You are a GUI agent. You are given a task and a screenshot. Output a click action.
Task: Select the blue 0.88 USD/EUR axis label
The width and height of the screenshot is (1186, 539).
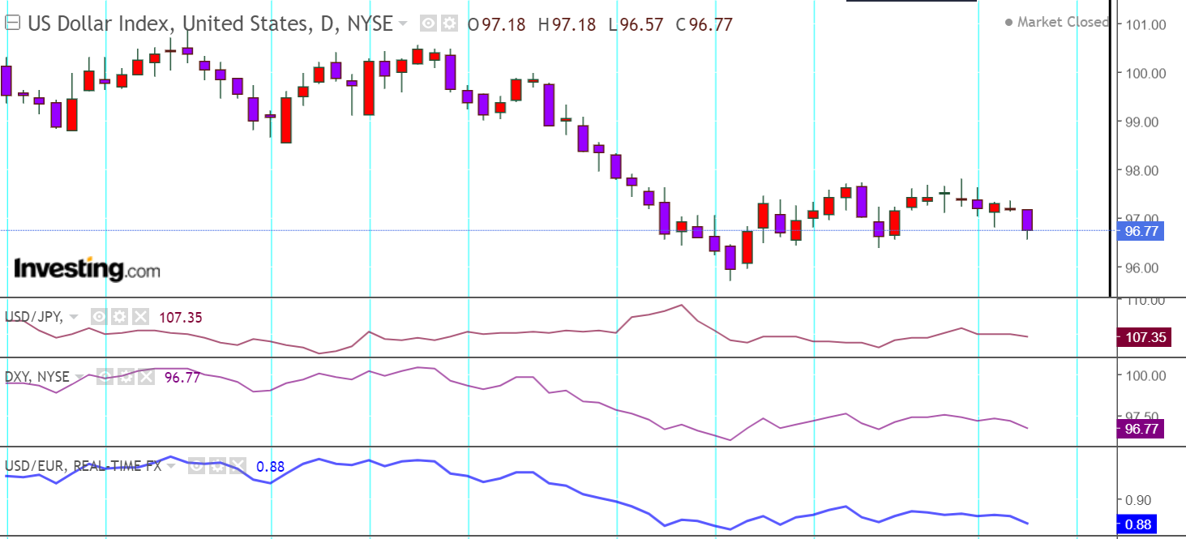[1137, 524]
